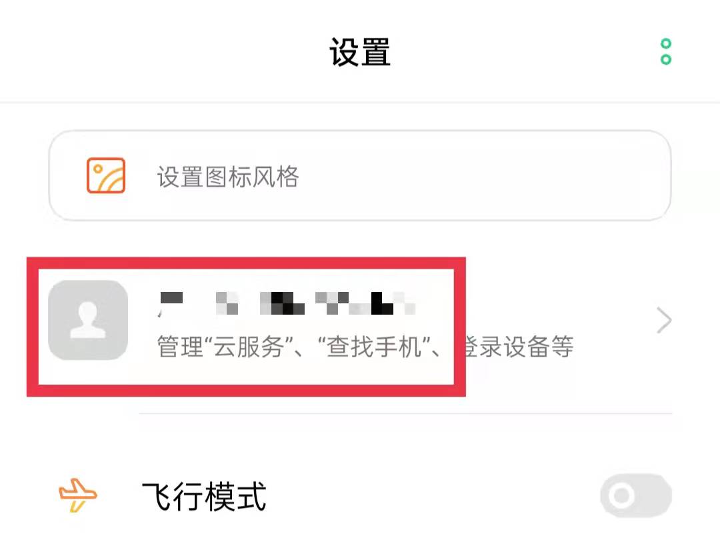Tap 登录设备等 text in account row
This screenshot has height=540, width=720.
(518, 347)
